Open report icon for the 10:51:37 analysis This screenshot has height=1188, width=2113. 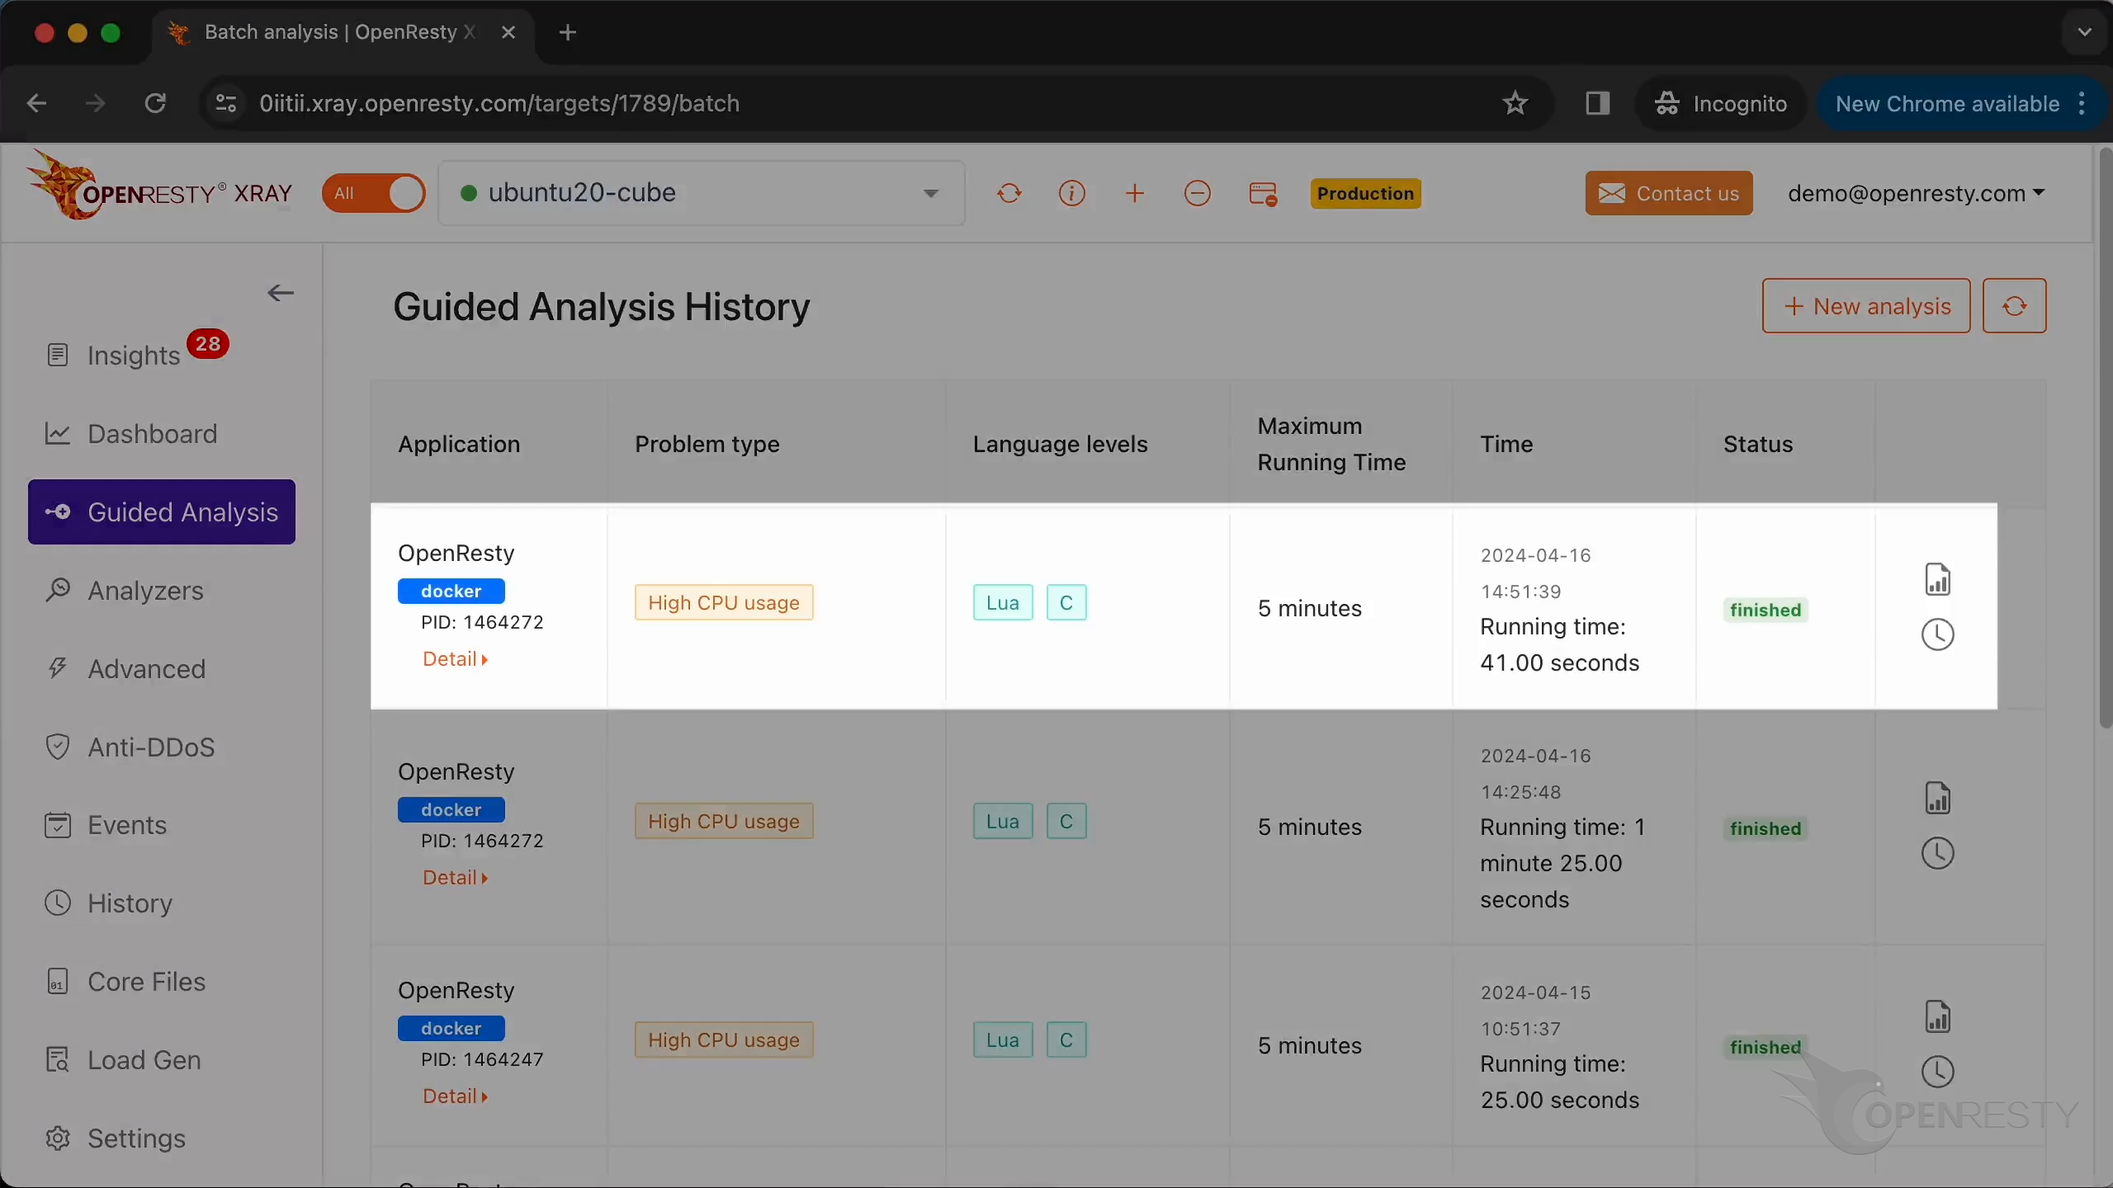point(1937,1017)
